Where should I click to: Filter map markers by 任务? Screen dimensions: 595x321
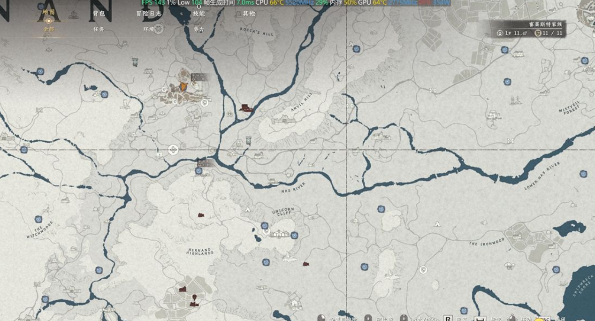click(99, 29)
